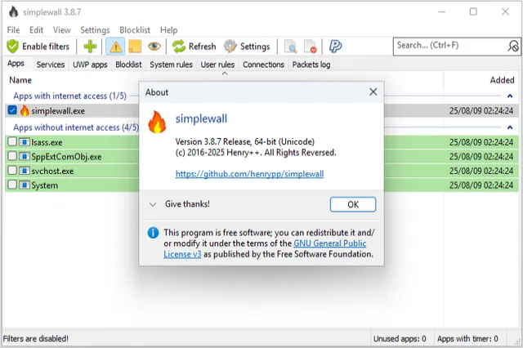Click the Apps with timer: 0 status entry
The width and height of the screenshot is (523, 348).
click(467, 339)
